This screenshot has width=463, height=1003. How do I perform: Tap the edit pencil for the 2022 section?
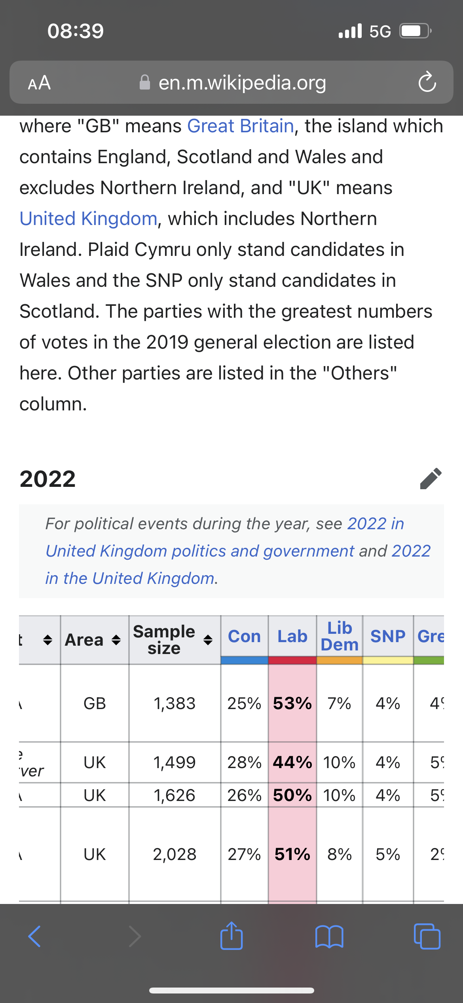(431, 479)
